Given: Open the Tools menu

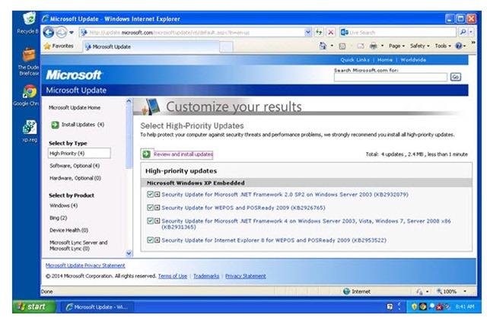Looking at the screenshot, I should coord(443,46).
